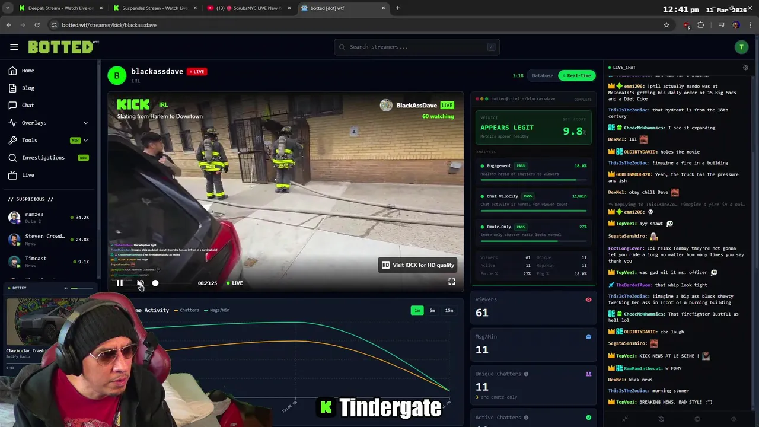The width and height of the screenshot is (759, 427).
Task: Click the Msg/Min chat bubble icon
Action: tap(589, 337)
